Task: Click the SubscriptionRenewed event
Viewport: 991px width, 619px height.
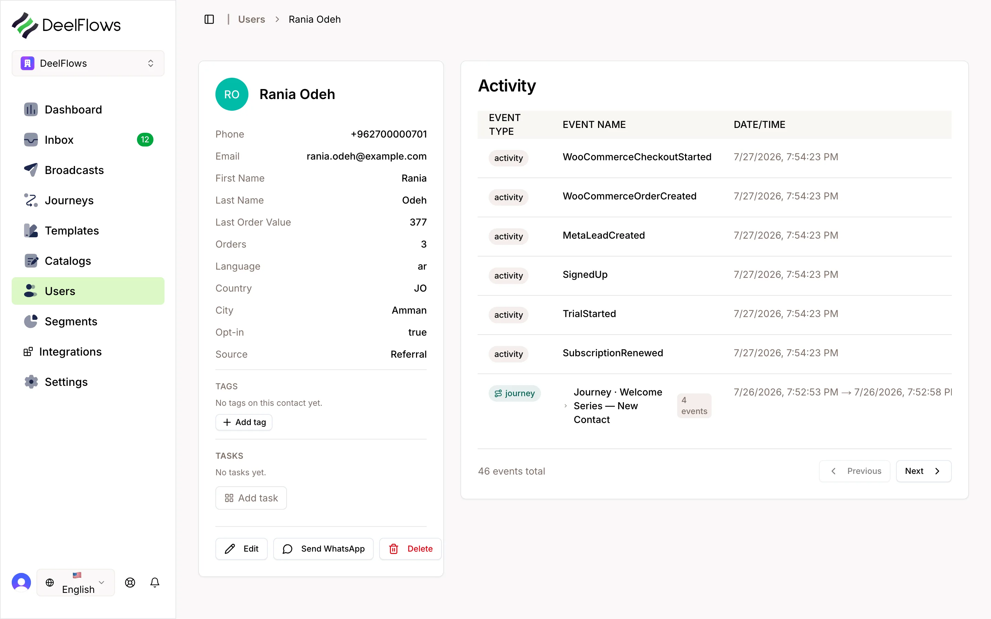Action: [x=612, y=353]
